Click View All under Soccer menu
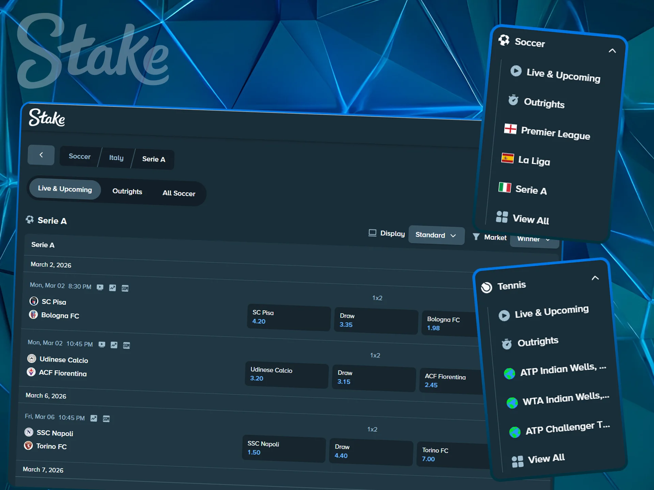Screen dimensions: 654x490 pyautogui.click(x=522, y=218)
